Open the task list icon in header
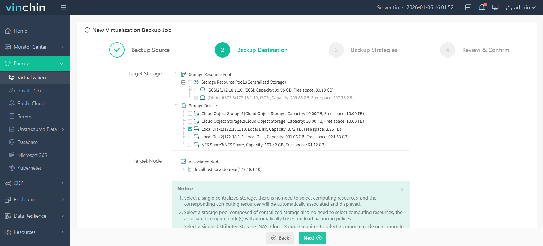543x246 pixels. click(x=468, y=7)
